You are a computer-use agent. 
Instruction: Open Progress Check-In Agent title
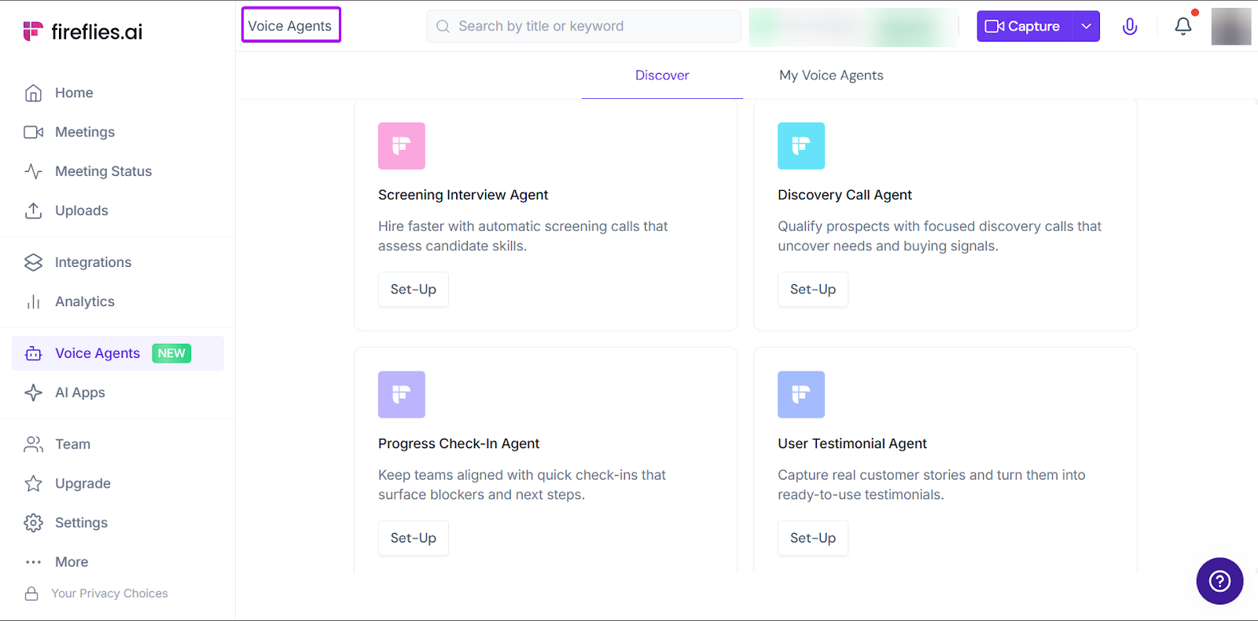pyautogui.click(x=458, y=444)
